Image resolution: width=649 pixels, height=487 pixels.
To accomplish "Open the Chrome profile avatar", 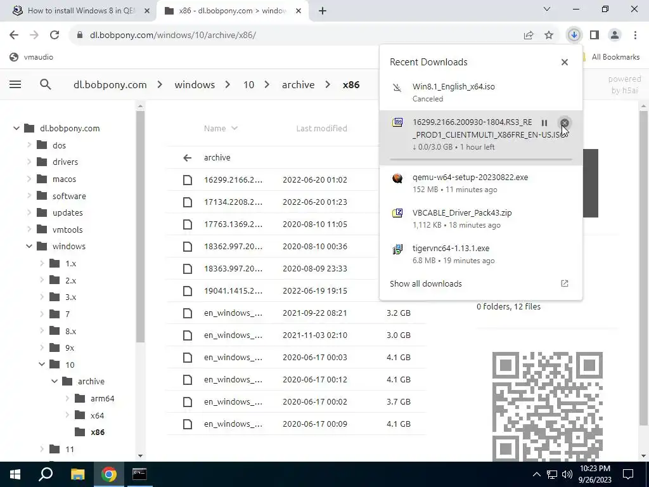I will coord(615,36).
